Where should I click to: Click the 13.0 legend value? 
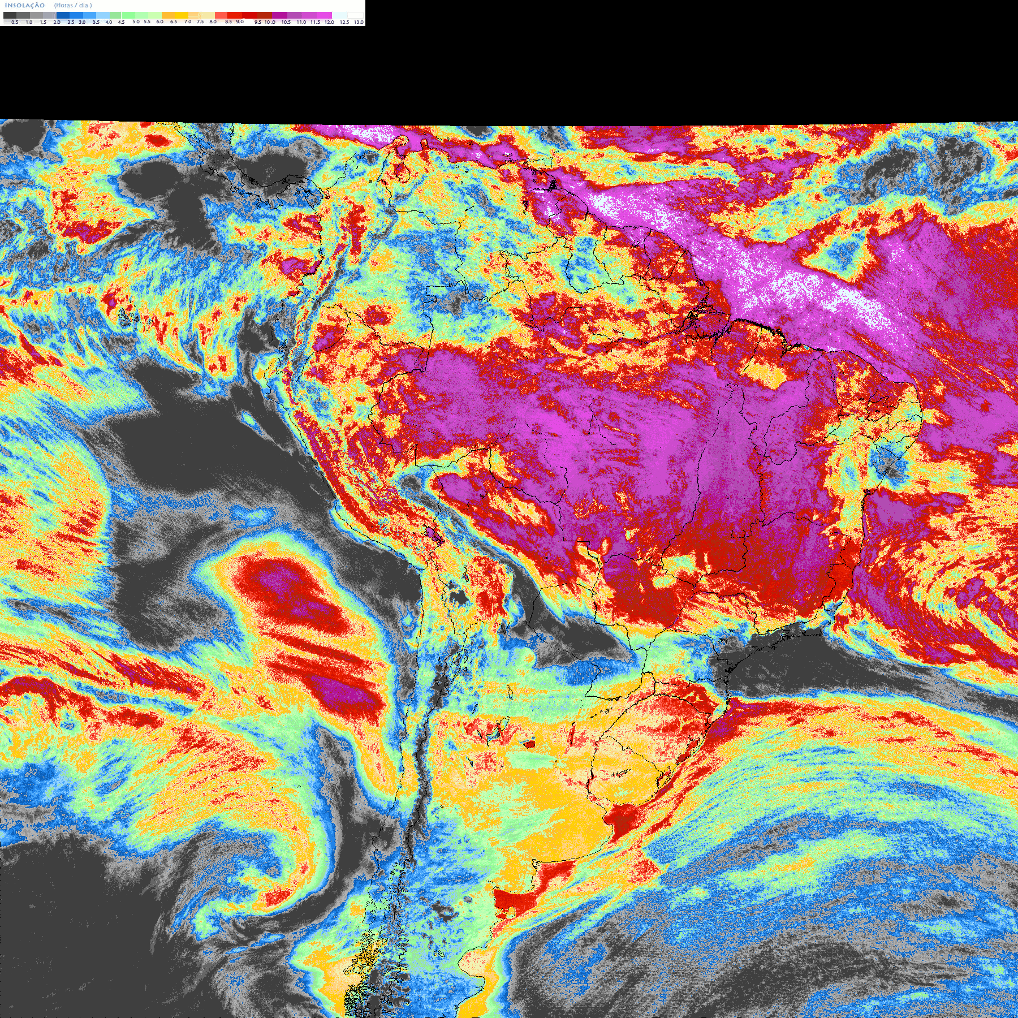pos(359,22)
